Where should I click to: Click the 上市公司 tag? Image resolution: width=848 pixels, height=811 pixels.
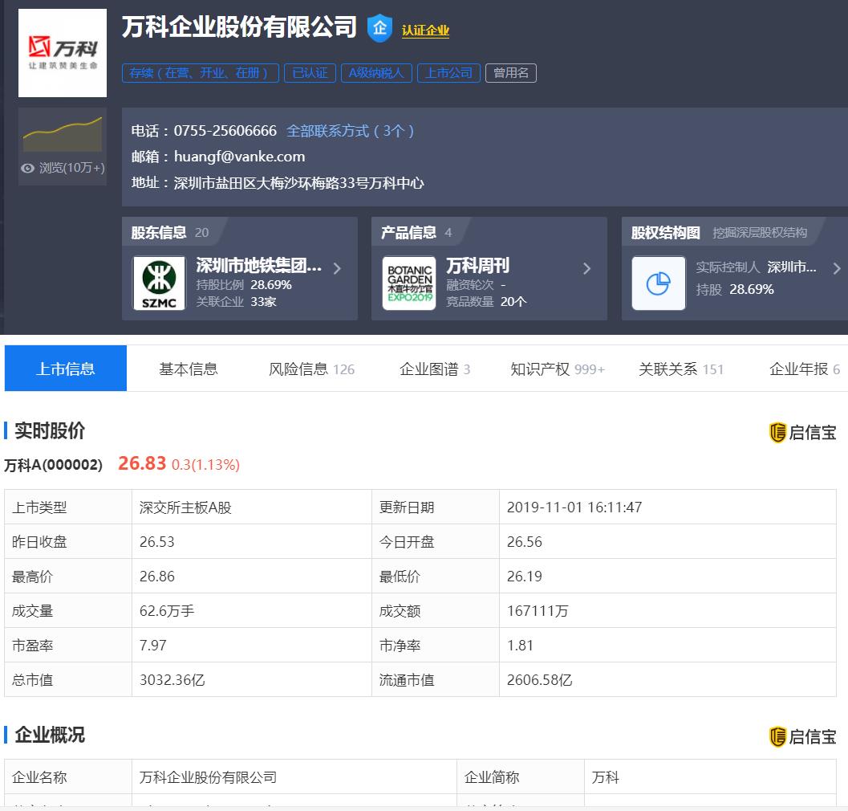448,73
